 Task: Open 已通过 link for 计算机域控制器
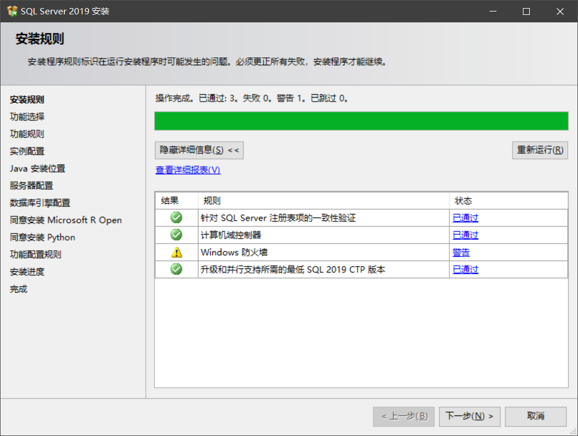click(465, 235)
